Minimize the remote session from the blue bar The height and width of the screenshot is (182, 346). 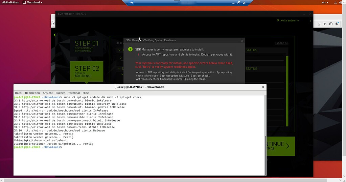[233, 3]
